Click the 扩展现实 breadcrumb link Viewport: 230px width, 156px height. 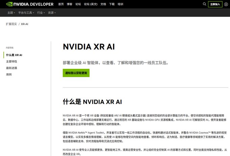point(11,24)
